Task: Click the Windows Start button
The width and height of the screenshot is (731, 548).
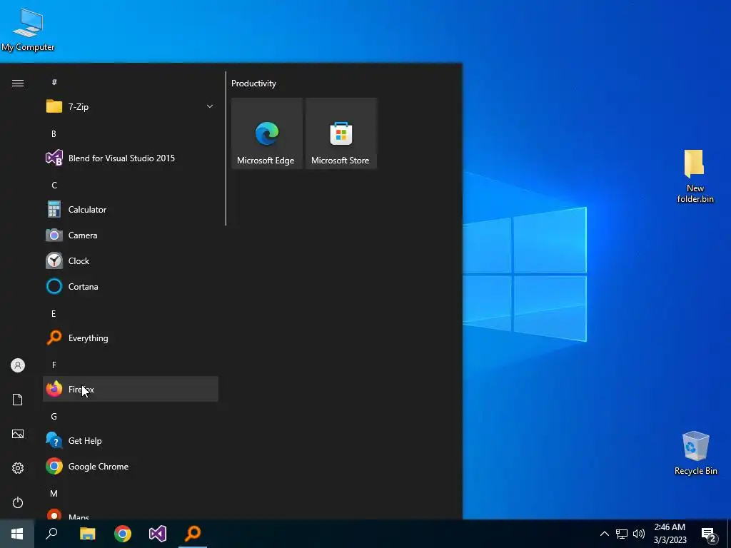Action: (x=17, y=534)
